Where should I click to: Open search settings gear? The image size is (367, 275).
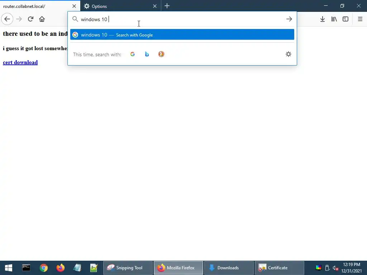pos(289,54)
